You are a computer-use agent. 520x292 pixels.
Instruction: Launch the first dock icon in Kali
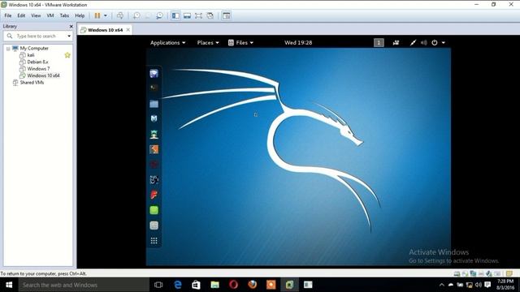154,74
